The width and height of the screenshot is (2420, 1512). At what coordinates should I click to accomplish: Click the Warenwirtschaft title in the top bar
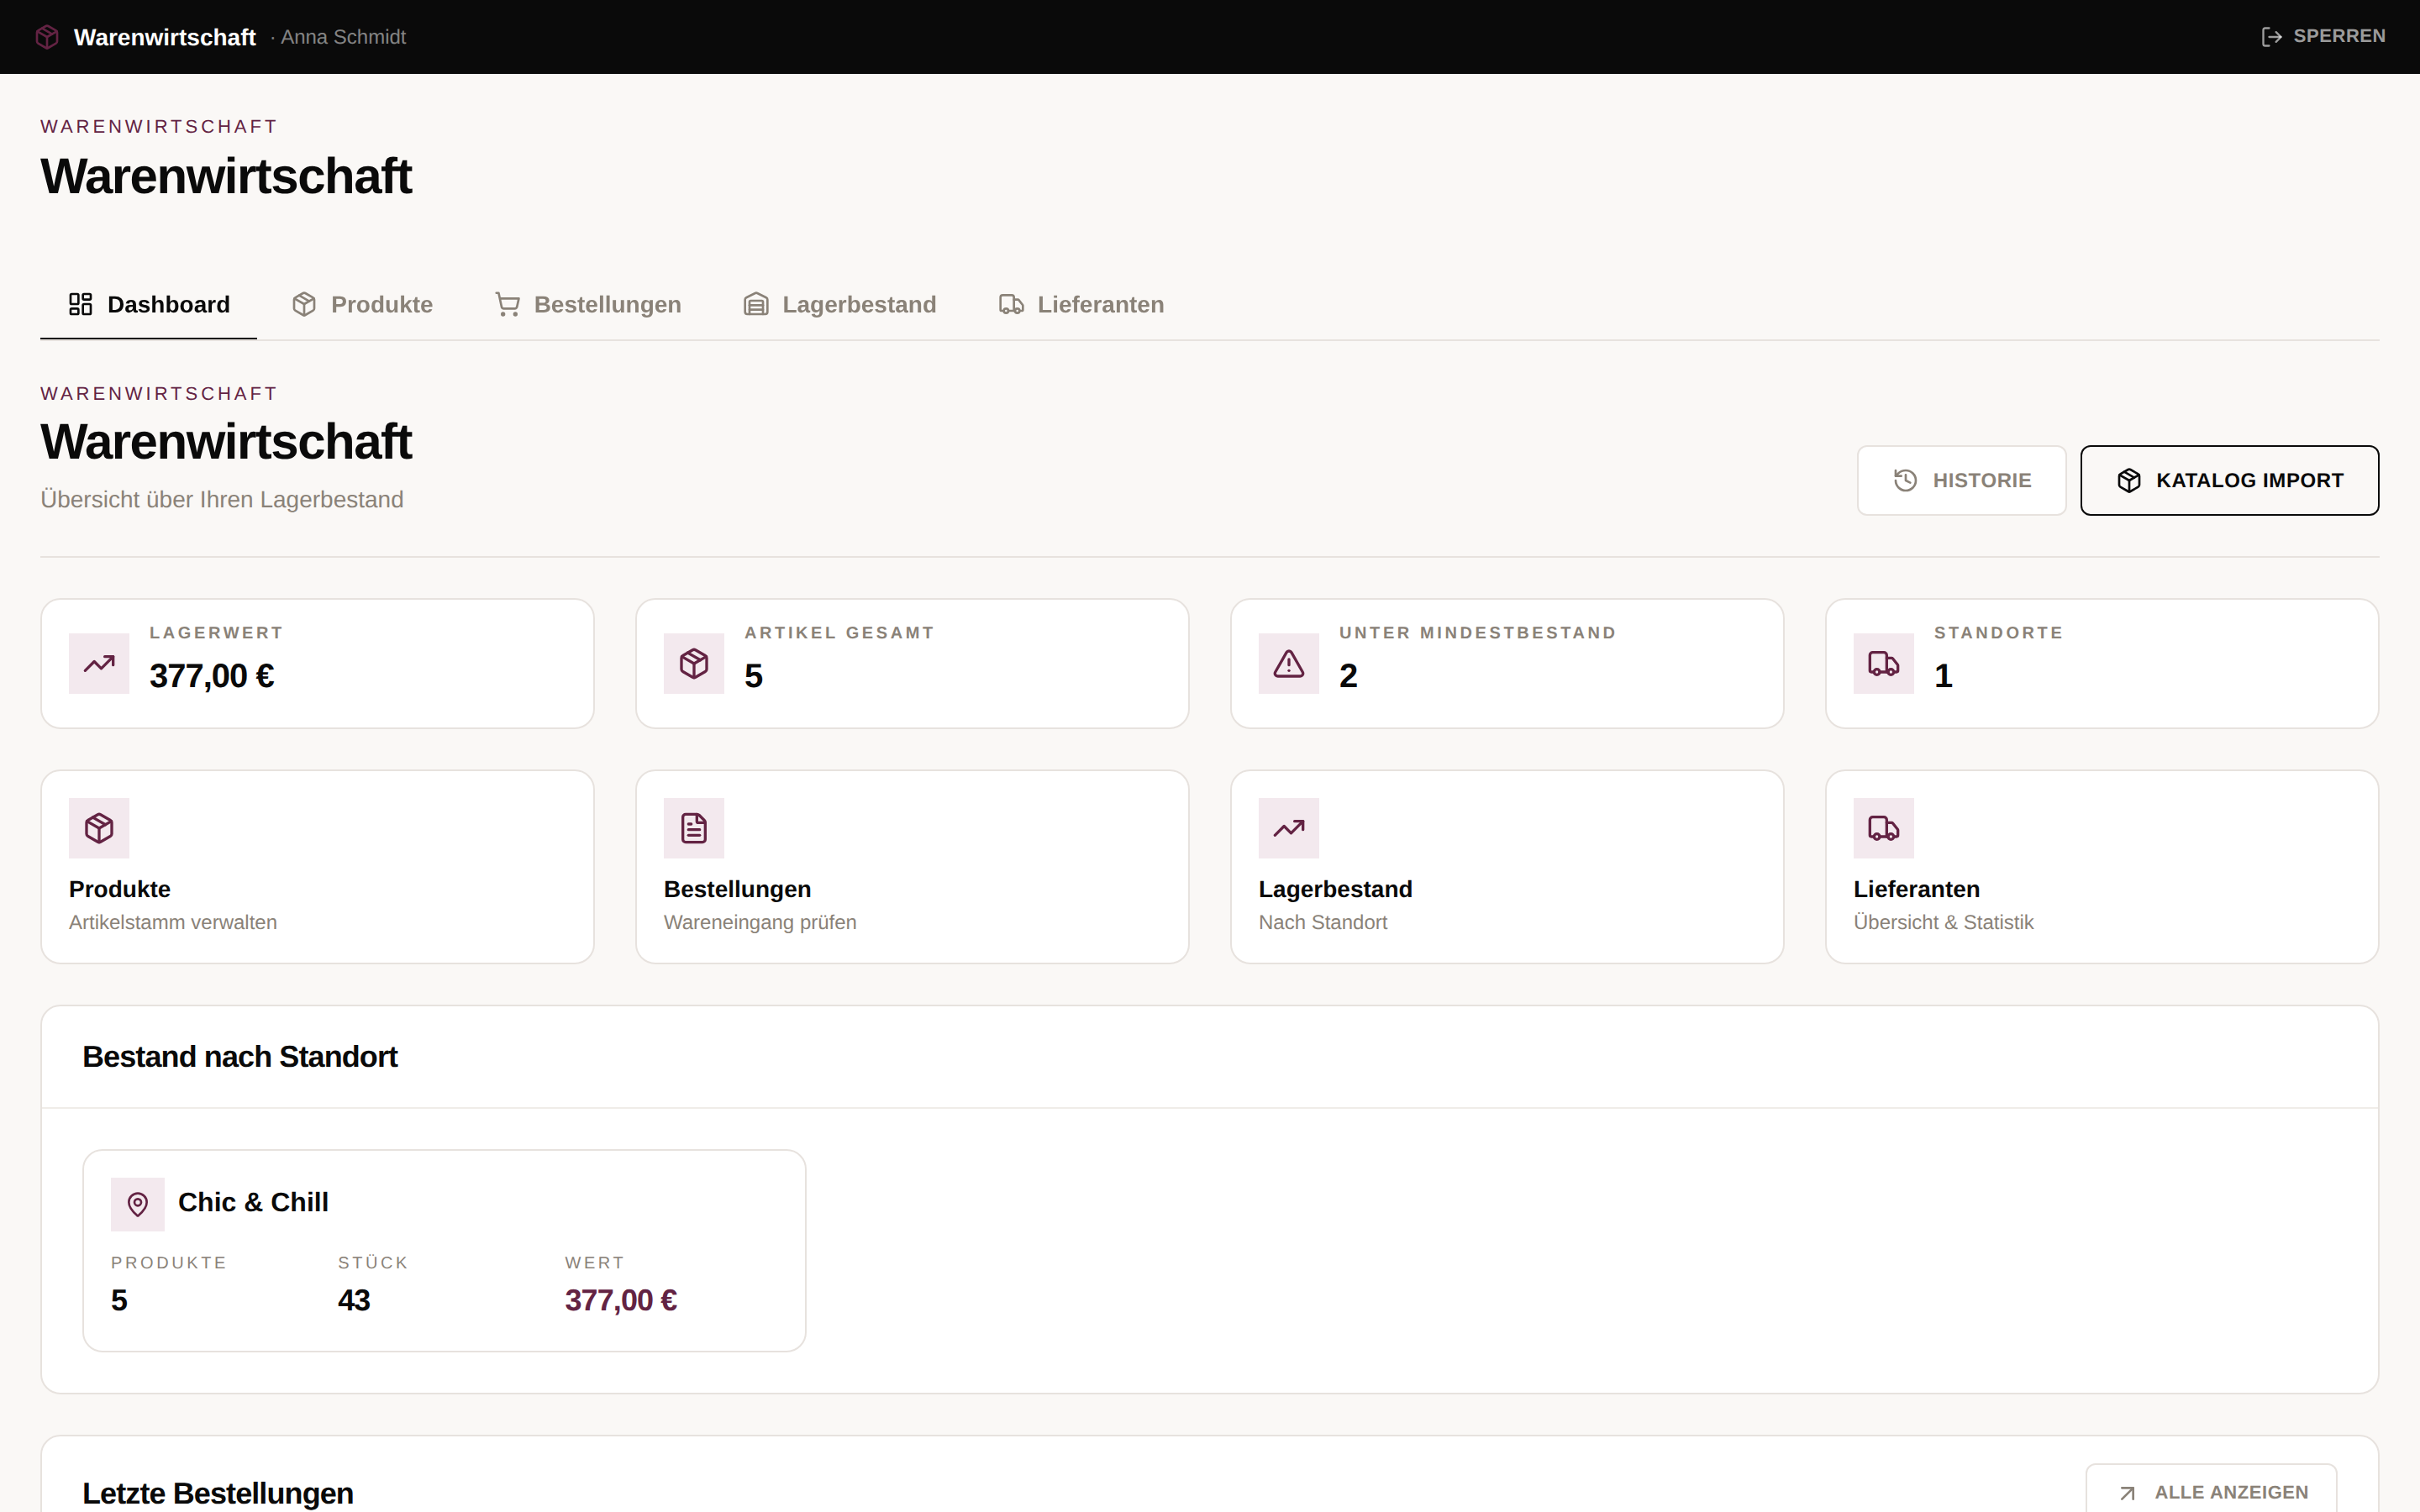click(x=165, y=37)
